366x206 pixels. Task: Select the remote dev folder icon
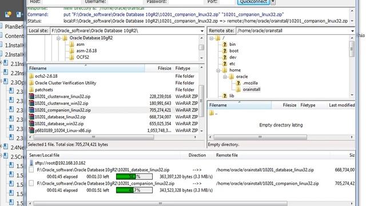pos(225,57)
